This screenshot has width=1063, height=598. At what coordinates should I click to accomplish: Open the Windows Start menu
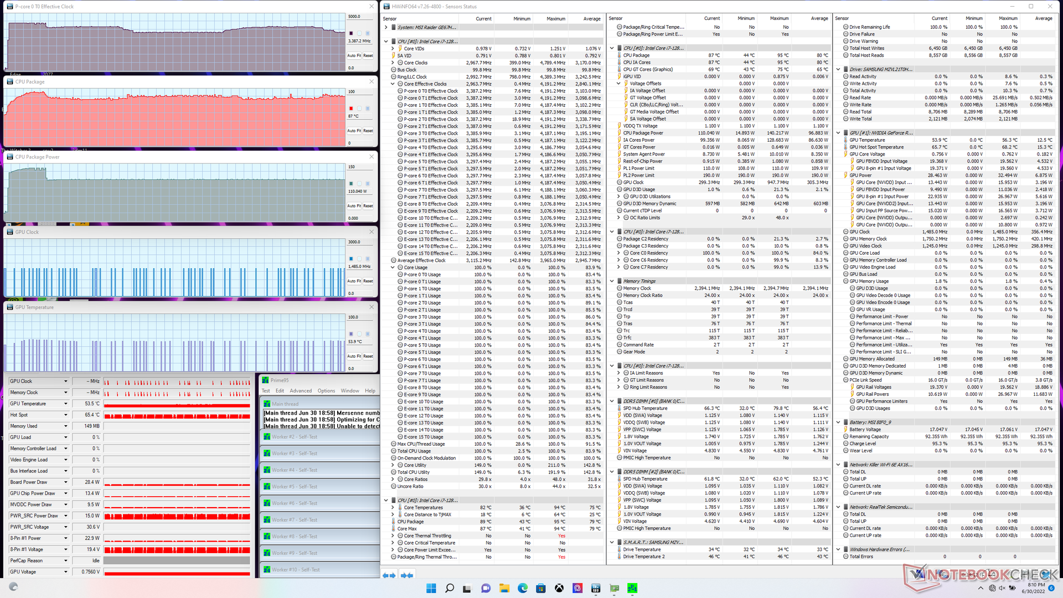pyautogui.click(x=431, y=588)
